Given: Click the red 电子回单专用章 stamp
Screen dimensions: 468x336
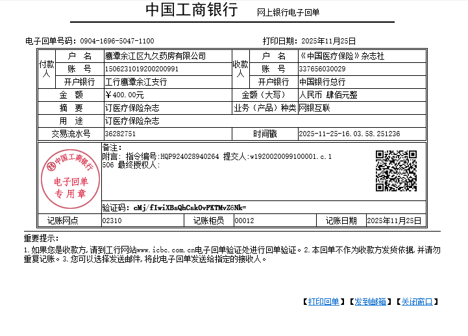Looking at the screenshot, I should click(x=69, y=177).
